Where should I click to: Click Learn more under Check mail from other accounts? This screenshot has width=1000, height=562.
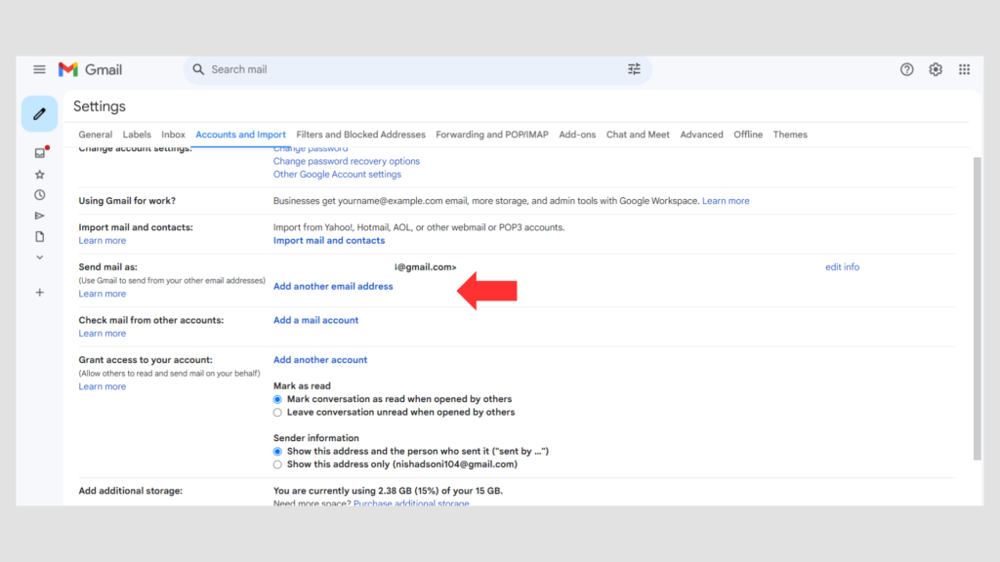point(102,334)
